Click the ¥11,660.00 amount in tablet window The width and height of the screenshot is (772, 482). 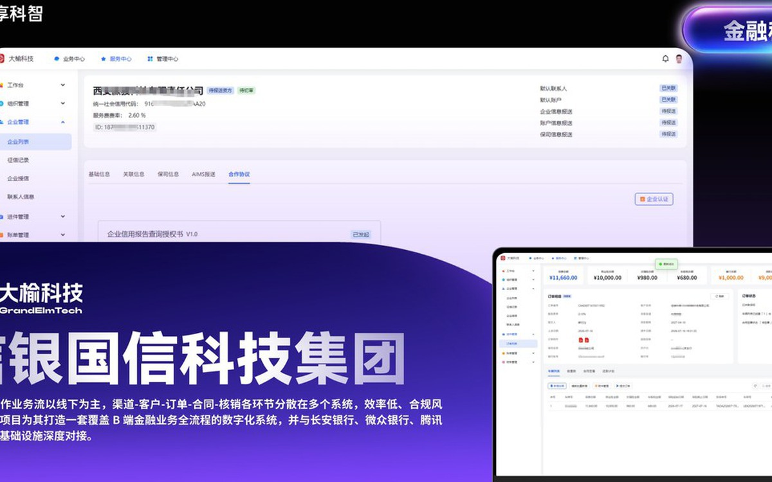coord(564,278)
